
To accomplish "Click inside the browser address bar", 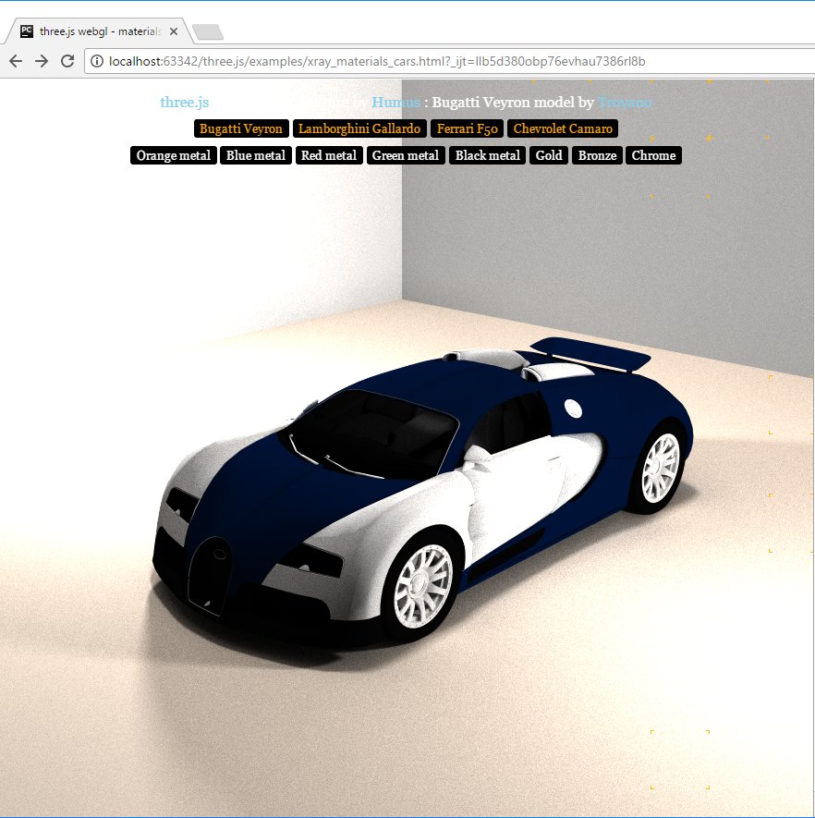I will pyautogui.click(x=370, y=61).
